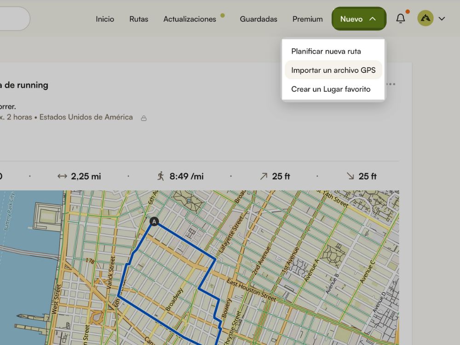Collapse the Nuevo dropdown button
Screen dimensions: 460x345
(x=359, y=19)
